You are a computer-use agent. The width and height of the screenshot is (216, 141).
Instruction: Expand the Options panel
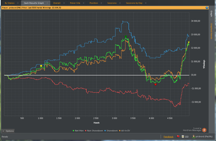tap(8, 131)
